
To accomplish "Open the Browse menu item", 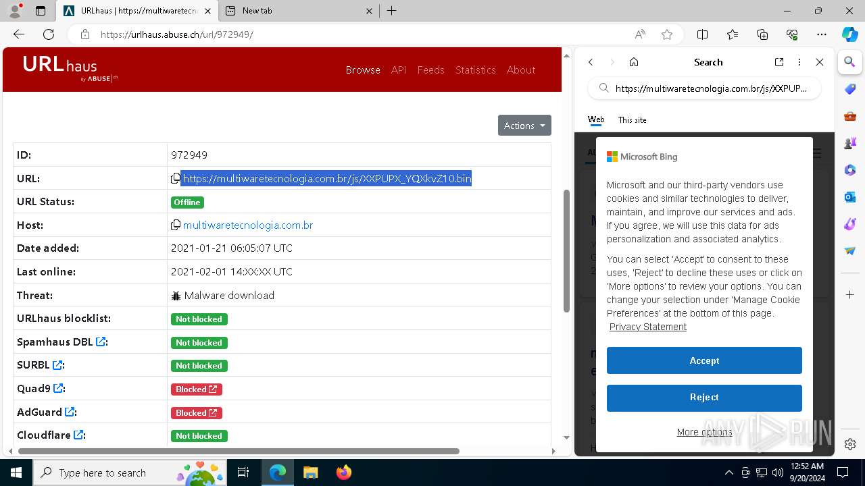I will (363, 70).
